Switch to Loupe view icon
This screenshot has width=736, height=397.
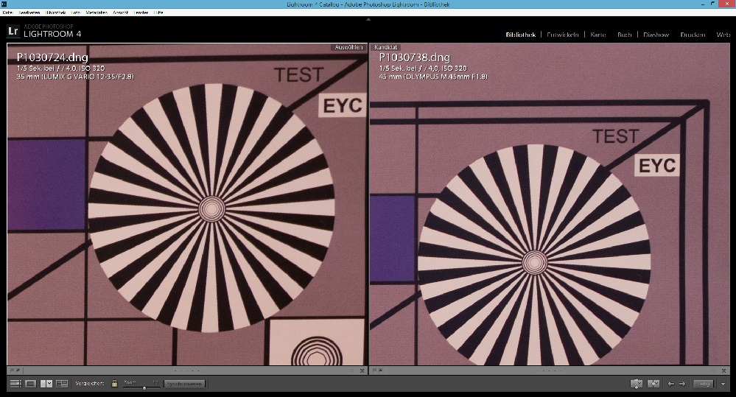(31, 384)
